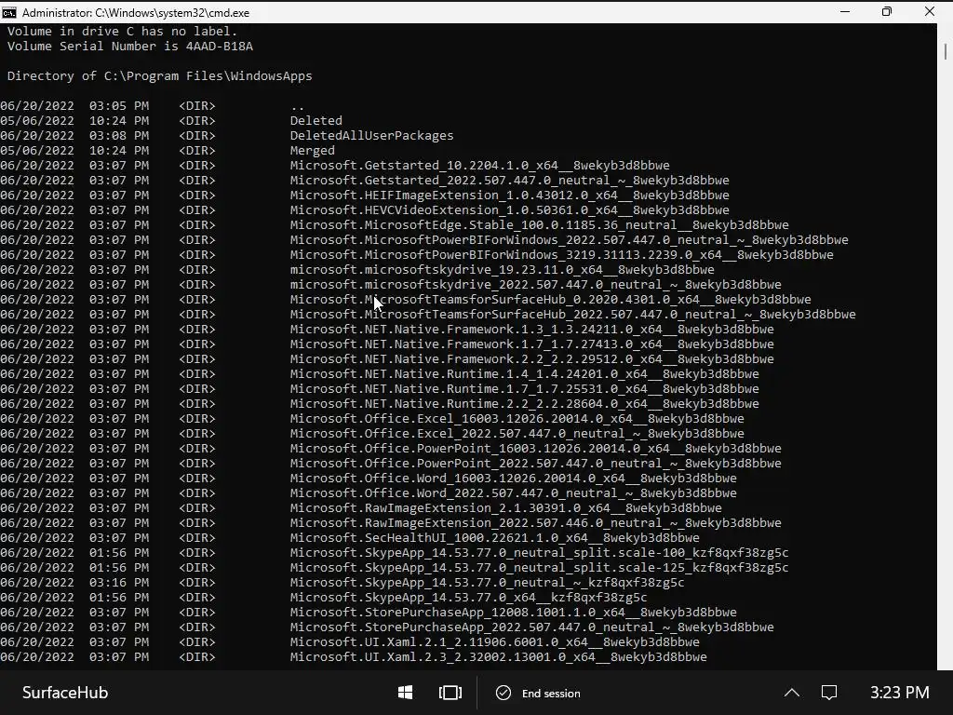Click NET.Native.Framework.1.7_1.7.27413.0 entry
This screenshot has width=953, height=715.
pyautogui.click(x=531, y=344)
